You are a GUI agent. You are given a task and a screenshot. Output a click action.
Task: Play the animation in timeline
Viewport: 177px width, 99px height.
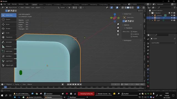click(76, 84)
